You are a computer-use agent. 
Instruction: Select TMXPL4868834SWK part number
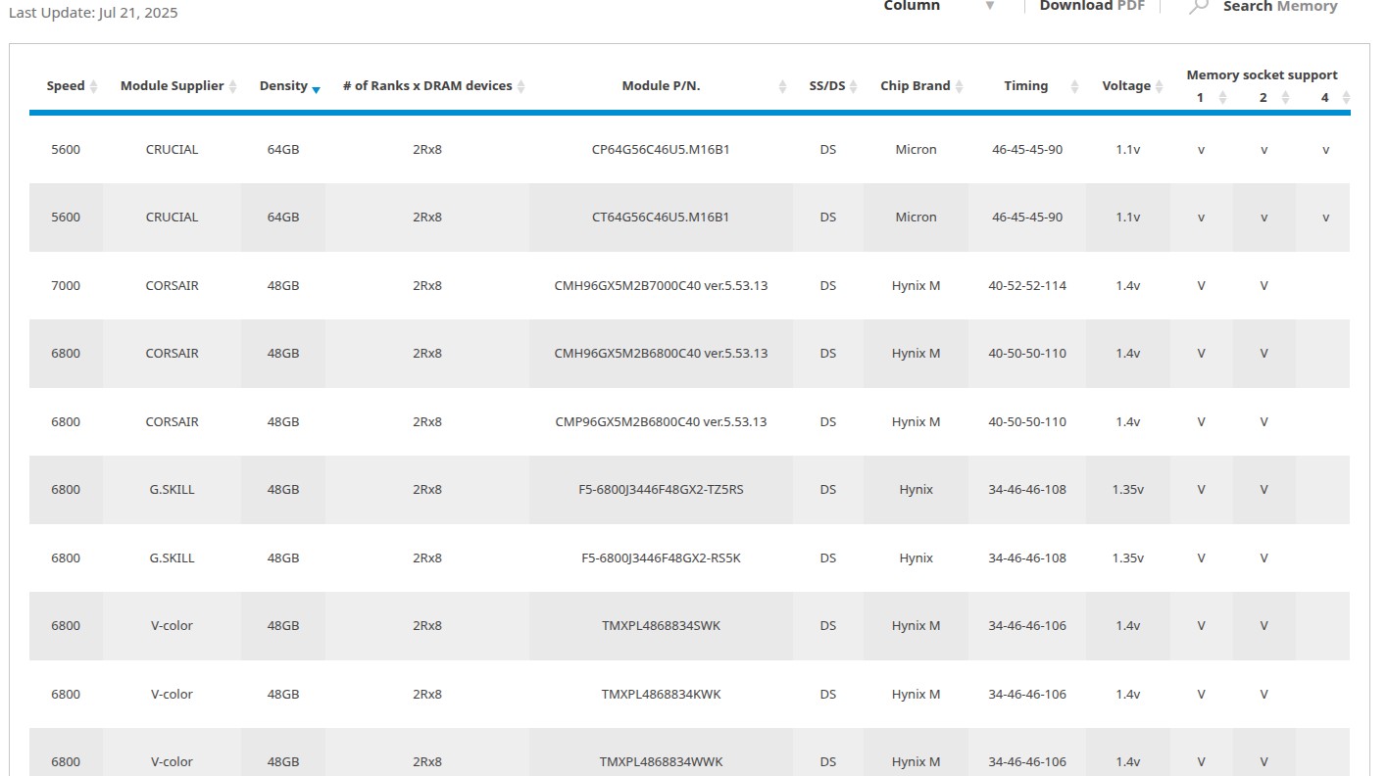point(661,626)
